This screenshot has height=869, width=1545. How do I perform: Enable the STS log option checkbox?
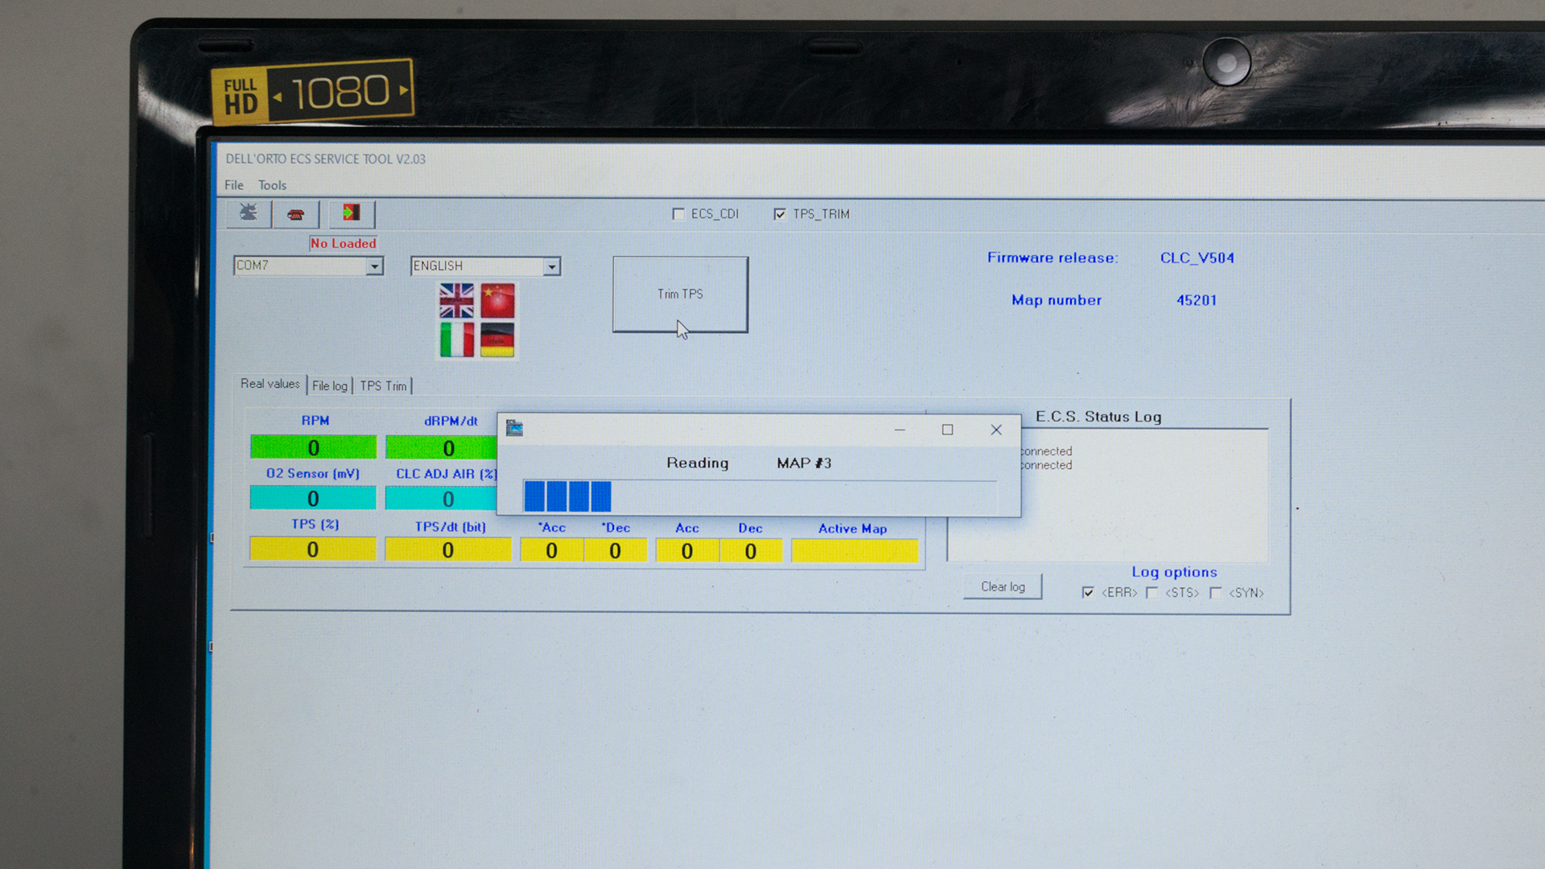pyautogui.click(x=1152, y=593)
